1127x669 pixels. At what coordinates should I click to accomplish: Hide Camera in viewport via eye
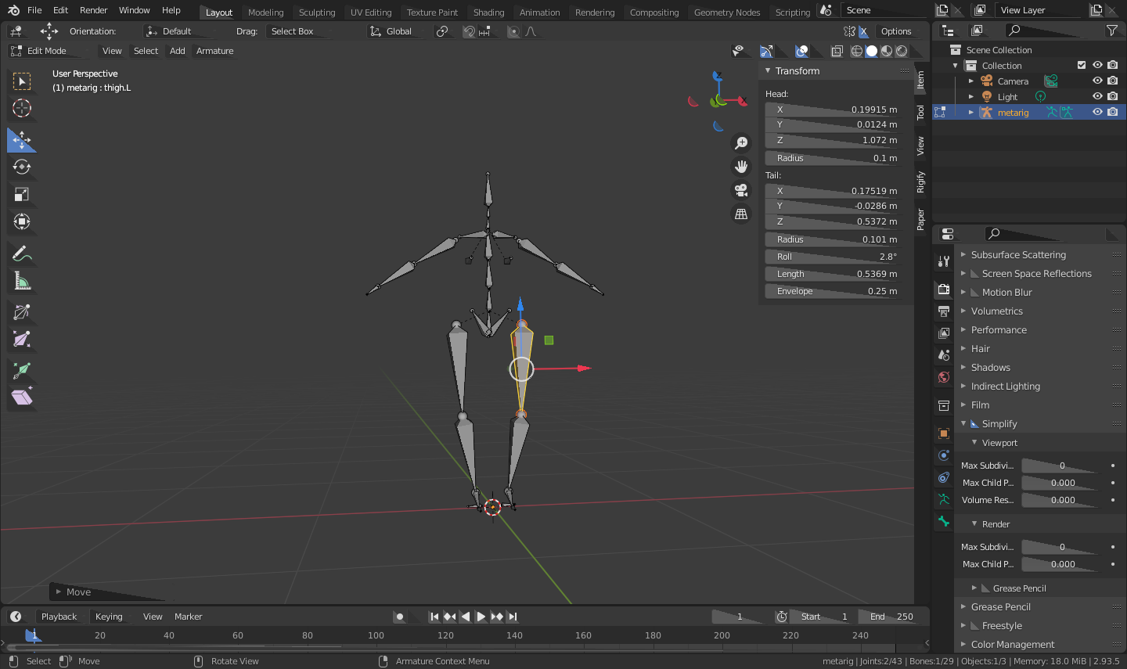point(1097,81)
